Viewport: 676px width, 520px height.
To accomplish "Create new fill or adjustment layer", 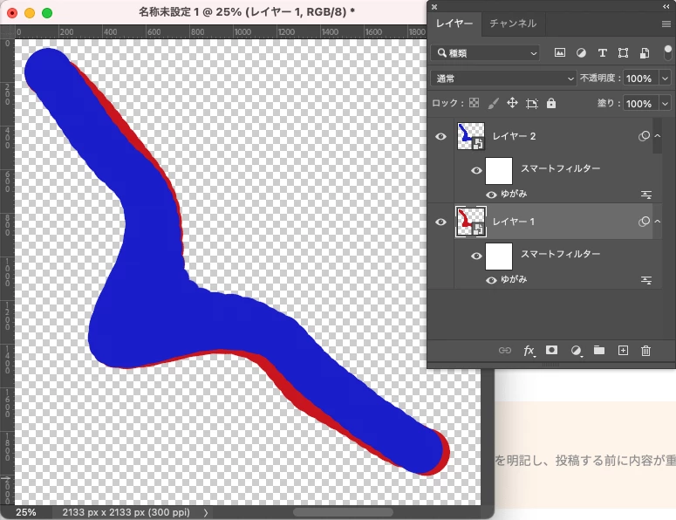I will (576, 351).
